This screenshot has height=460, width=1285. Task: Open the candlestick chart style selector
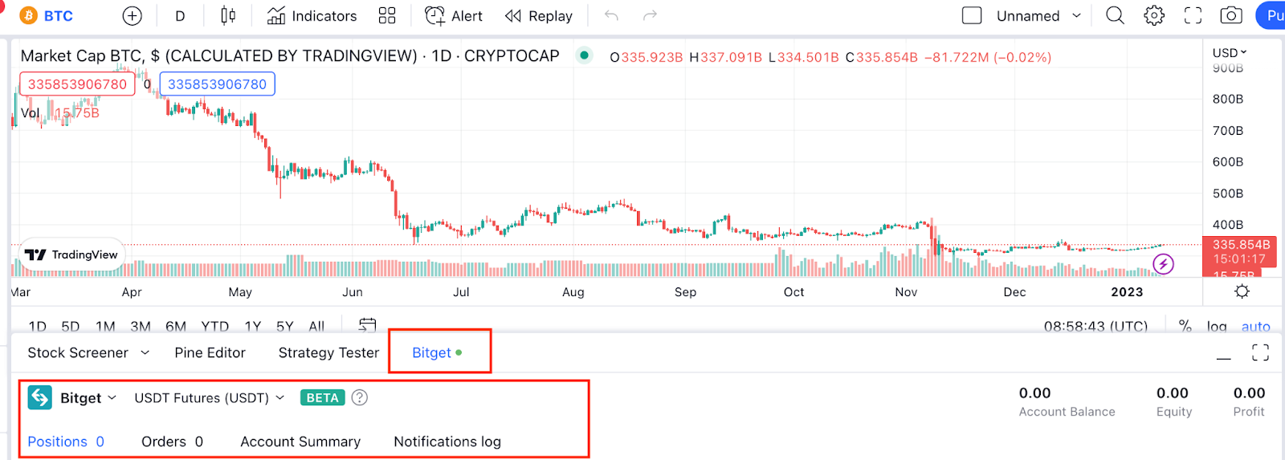click(228, 16)
